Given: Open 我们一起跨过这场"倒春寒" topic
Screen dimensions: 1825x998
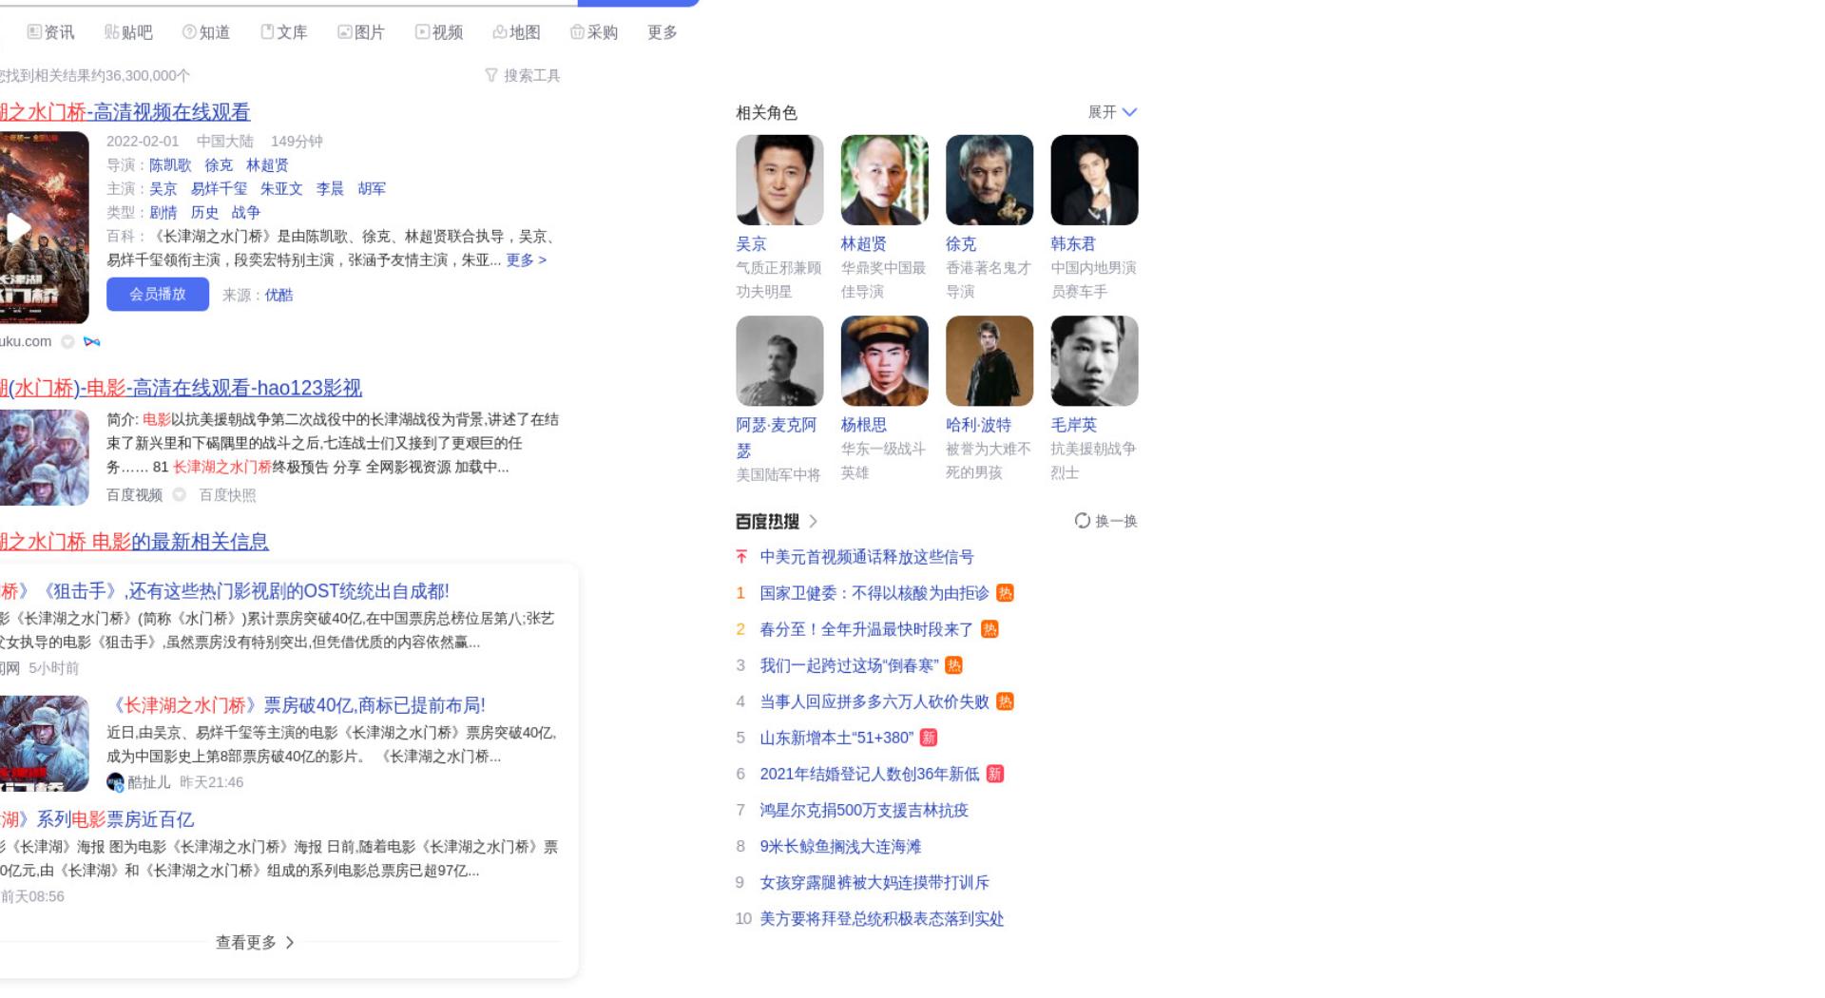Looking at the screenshot, I should (849, 665).
